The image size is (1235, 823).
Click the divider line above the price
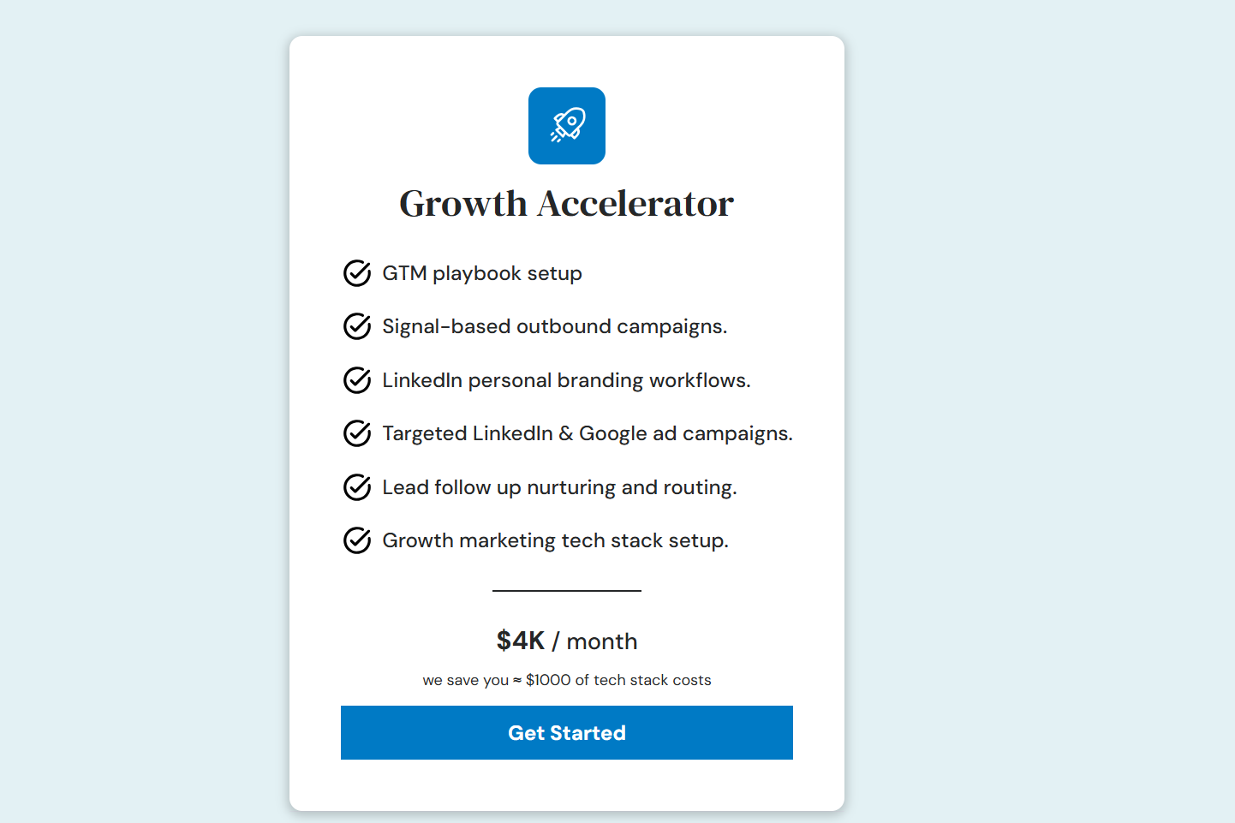(x=566, y=590)
